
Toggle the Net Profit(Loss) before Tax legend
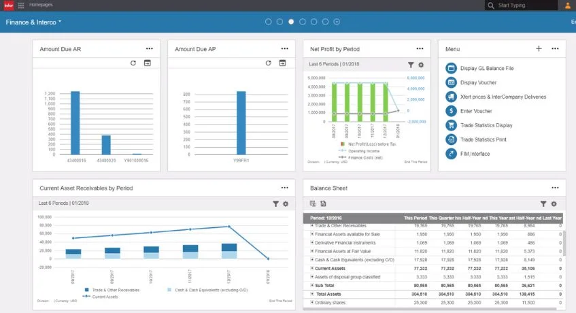tap(369, 144)
